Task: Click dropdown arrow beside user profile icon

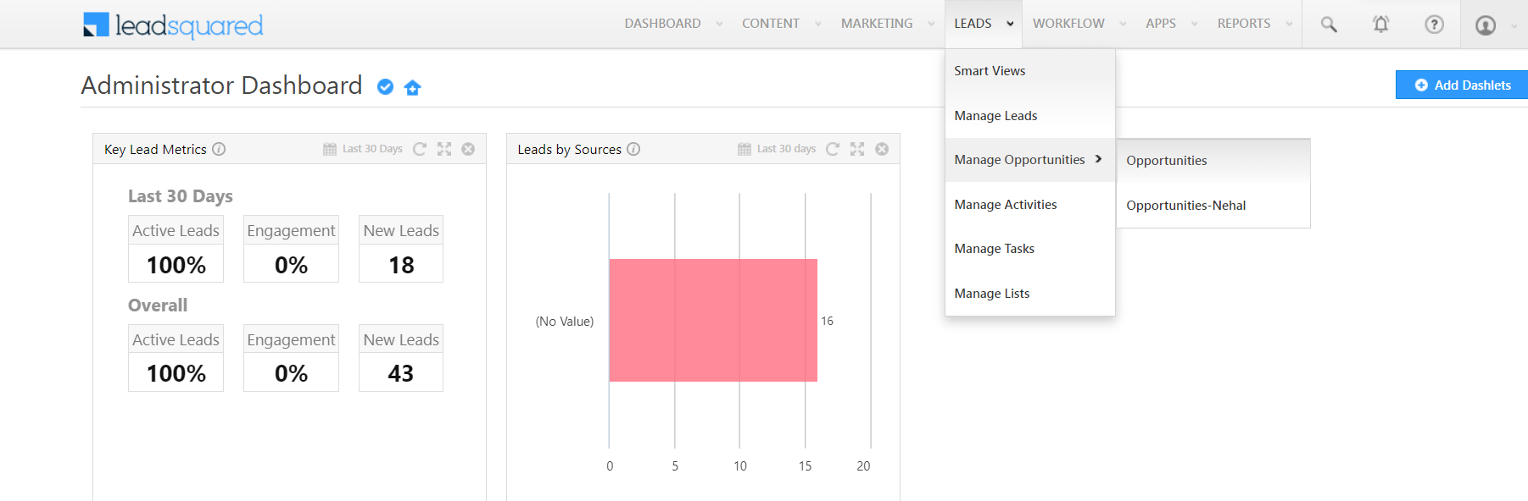Action: (x=1514, y=25)
